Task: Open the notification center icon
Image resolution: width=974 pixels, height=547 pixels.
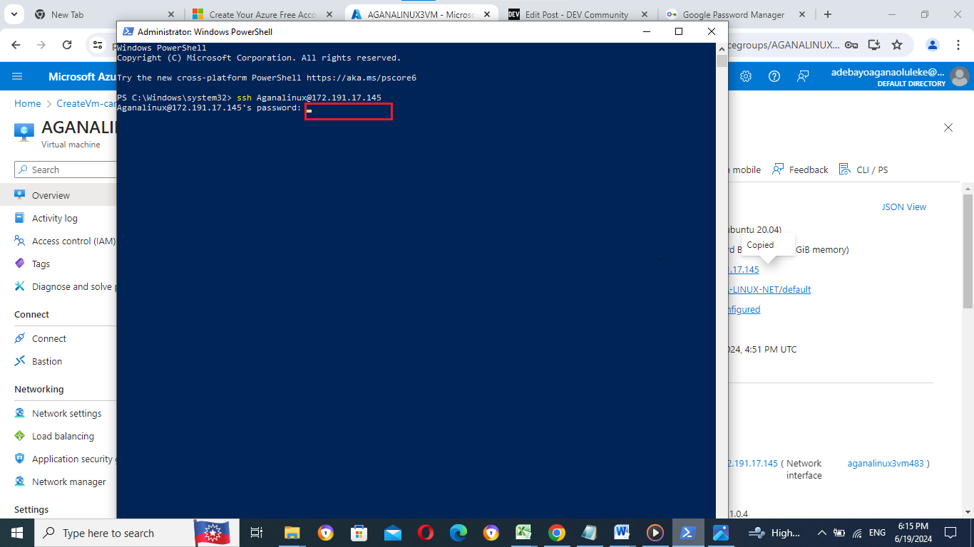Action: pyautogui.click(x=950, y=533)
